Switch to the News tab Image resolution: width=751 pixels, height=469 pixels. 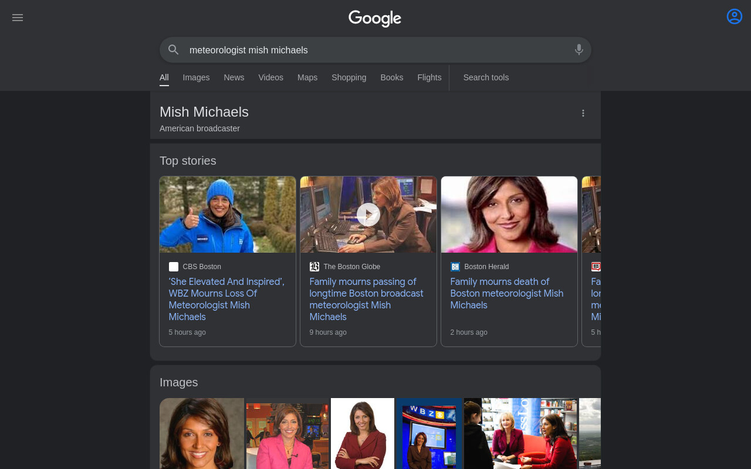(234, 77)
